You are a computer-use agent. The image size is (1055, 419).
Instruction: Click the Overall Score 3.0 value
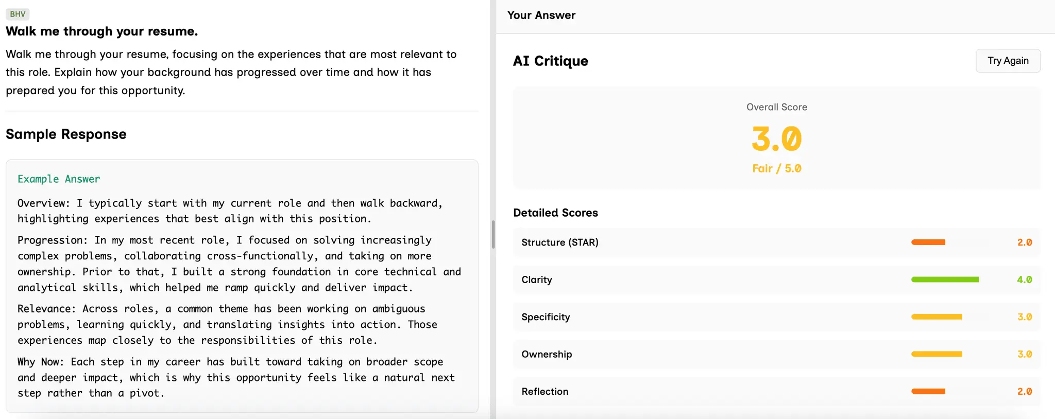coord(776,139)
